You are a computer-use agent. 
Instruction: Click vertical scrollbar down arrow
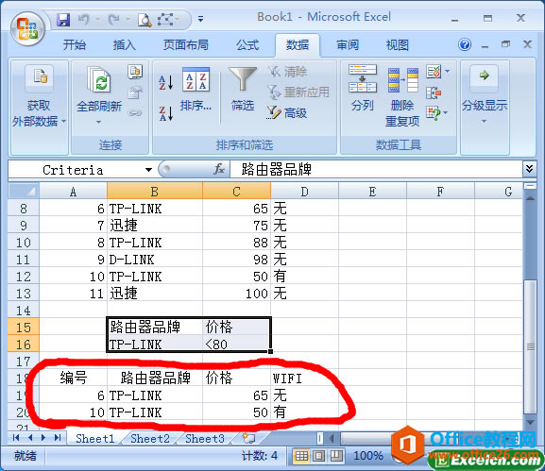tap(530, 423)
